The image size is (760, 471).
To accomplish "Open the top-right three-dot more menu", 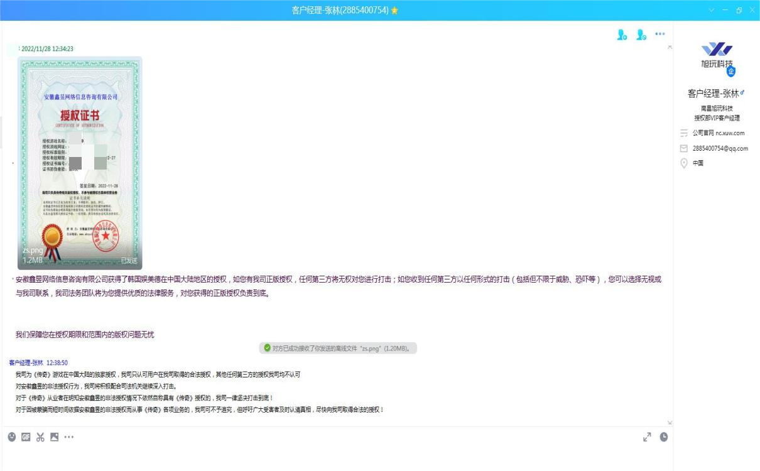I will pos(660,34).
